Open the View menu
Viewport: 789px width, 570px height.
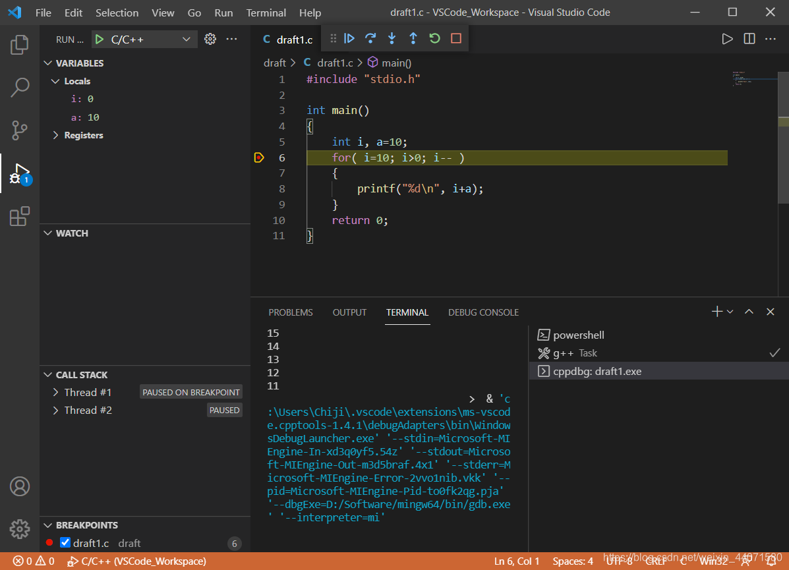(163, 13)
